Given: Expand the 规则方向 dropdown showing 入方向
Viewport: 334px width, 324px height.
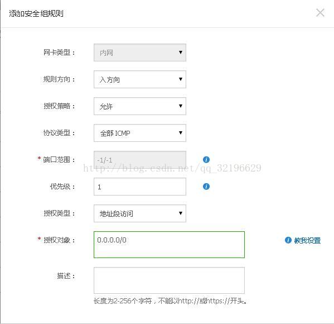Looking at the screenshot, I should [140, 79].
